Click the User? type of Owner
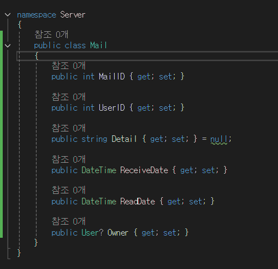The image size is (278, 269). point(92,233)
